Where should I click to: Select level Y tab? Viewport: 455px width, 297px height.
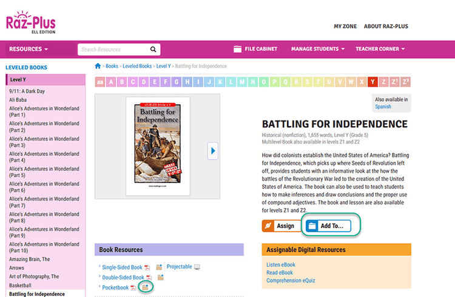pos(373,82)
